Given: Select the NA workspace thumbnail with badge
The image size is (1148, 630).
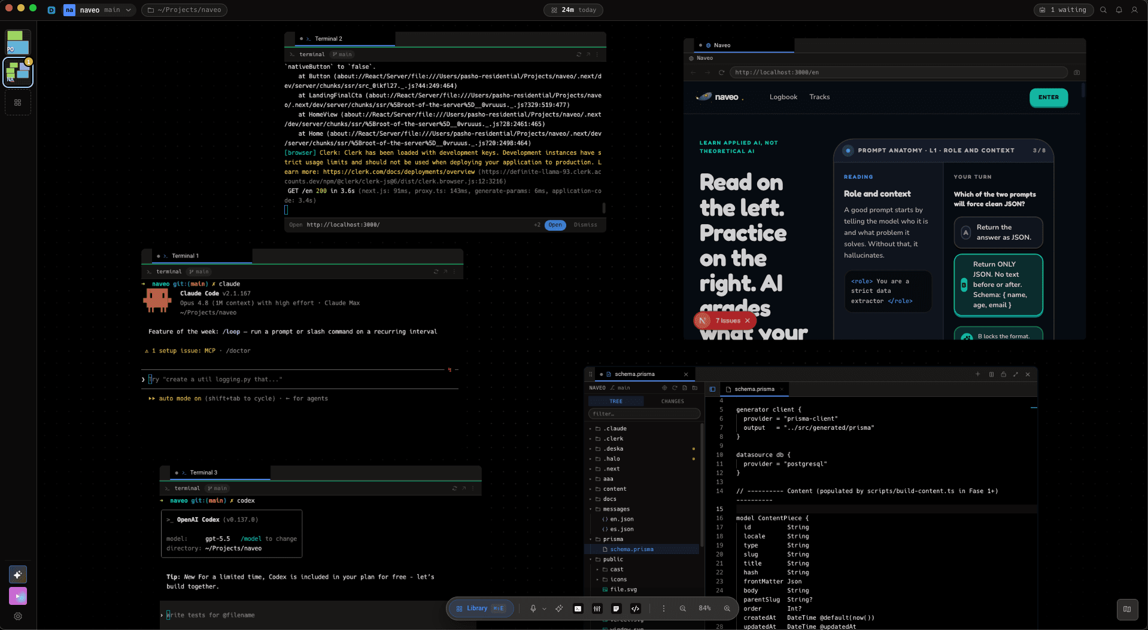Looking at the screenshot, I should [18, 72].
